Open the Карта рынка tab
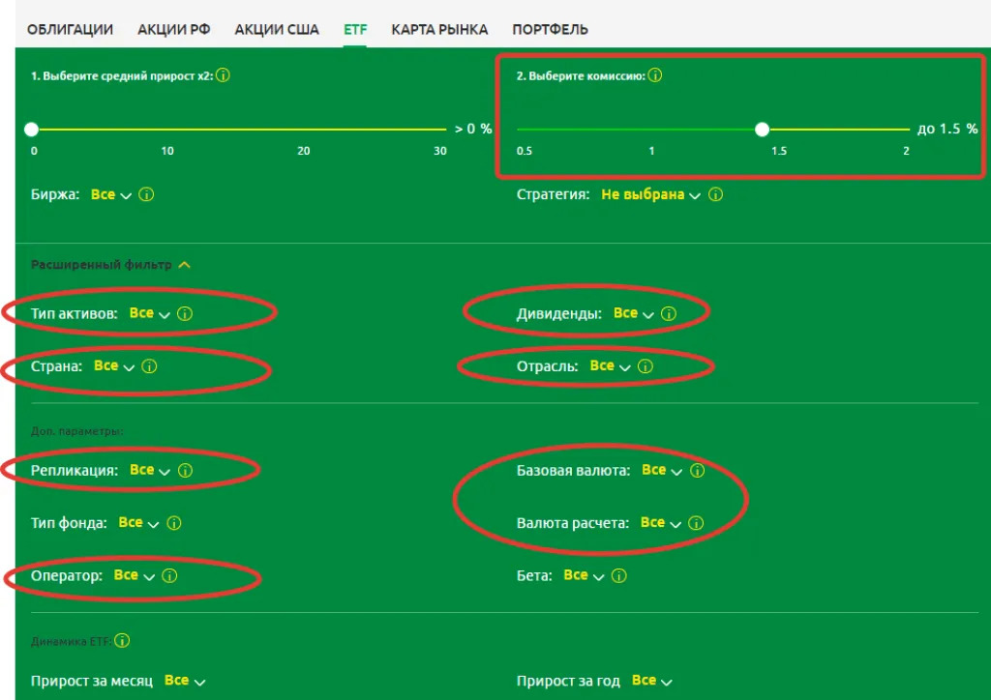 click(439, 29)
